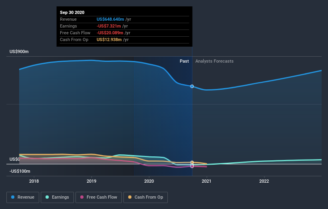Click the -US$100m y-axis label

point(20,171)
